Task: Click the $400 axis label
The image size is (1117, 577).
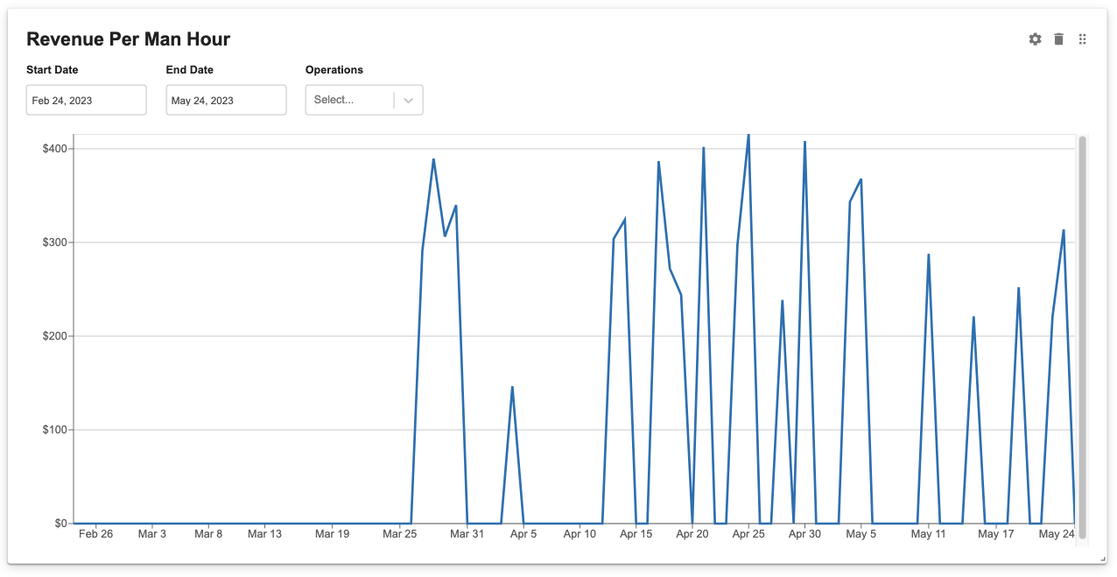Action: 54,149
